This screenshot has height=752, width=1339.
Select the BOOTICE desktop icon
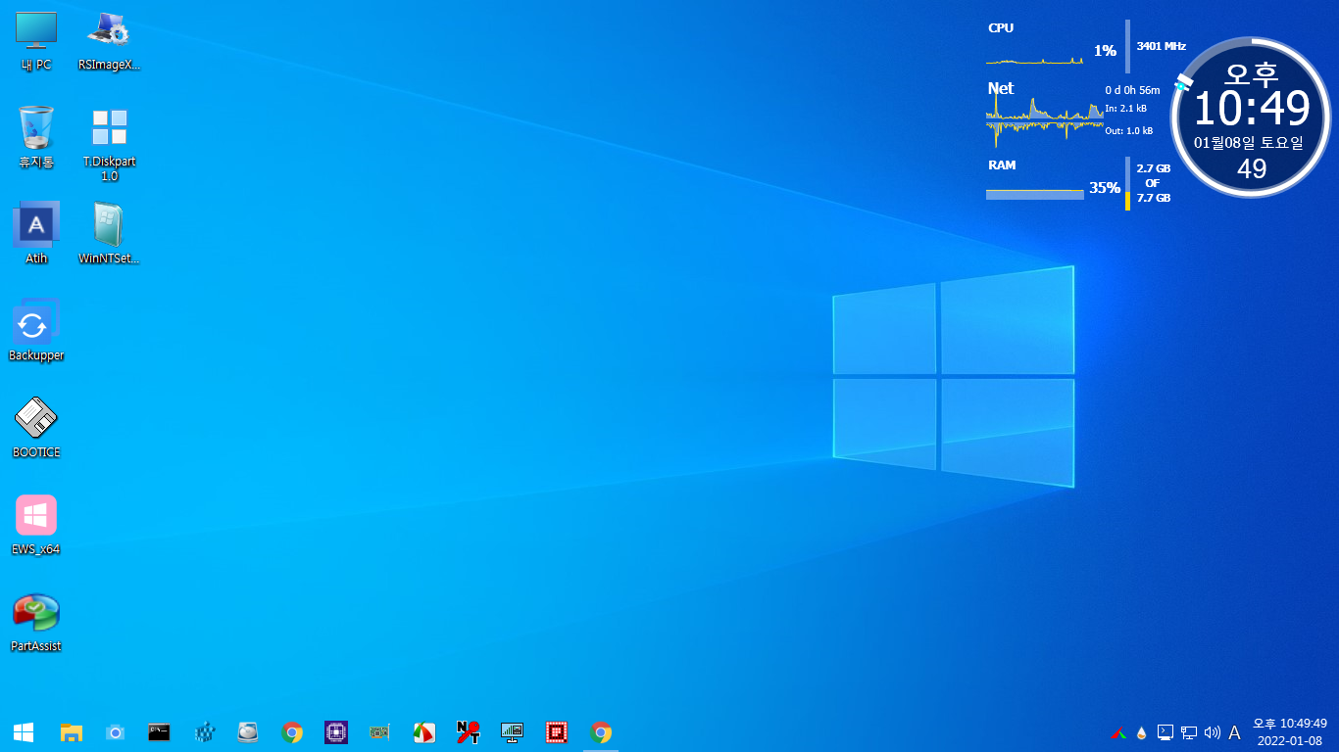click(36, 428)
